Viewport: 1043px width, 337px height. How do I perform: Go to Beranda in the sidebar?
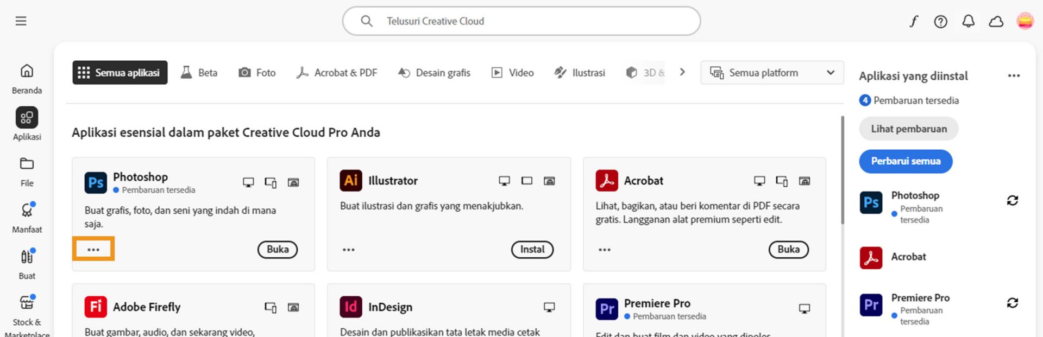[x=27, y=79]
